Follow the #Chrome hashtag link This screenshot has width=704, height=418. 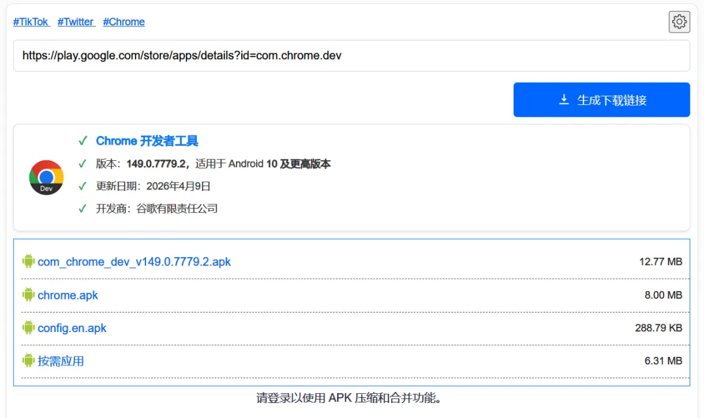(124, 21)
